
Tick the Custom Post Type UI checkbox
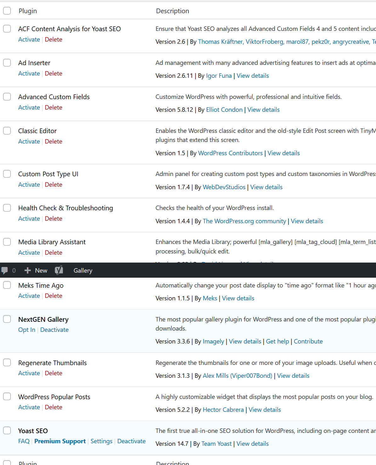coord(7,174)
